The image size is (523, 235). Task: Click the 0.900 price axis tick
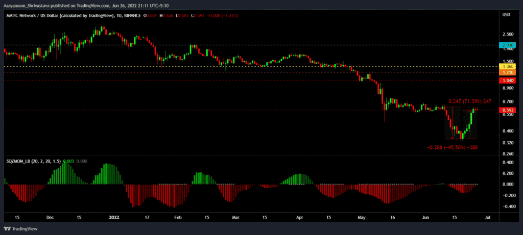click(x=507, y=88)
